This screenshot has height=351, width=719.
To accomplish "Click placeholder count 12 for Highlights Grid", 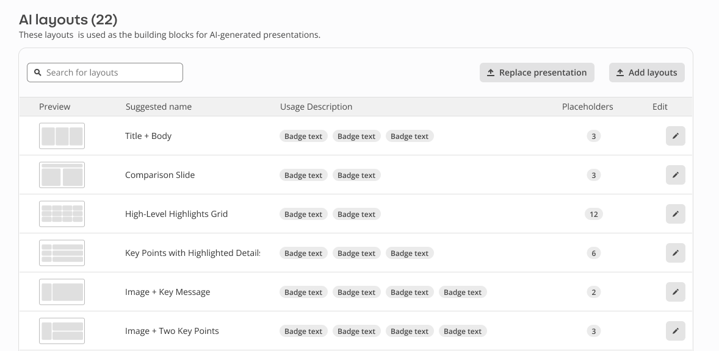I will [594, 214].
